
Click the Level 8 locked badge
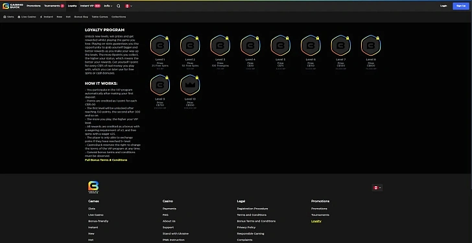(x=371, y=45)
